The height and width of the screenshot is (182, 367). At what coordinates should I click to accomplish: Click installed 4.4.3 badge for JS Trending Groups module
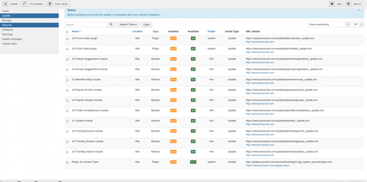pos(173,141)
